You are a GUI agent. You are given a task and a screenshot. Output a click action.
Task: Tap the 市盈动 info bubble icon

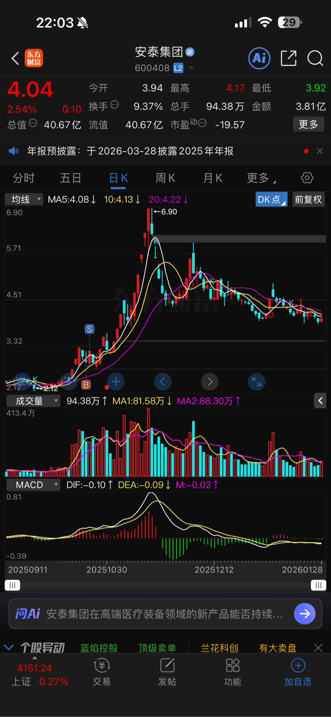tap(202, 124)
